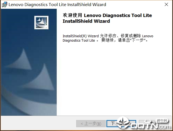
Task: Click the window title text in the title bar
Action: tap(57, 4)
